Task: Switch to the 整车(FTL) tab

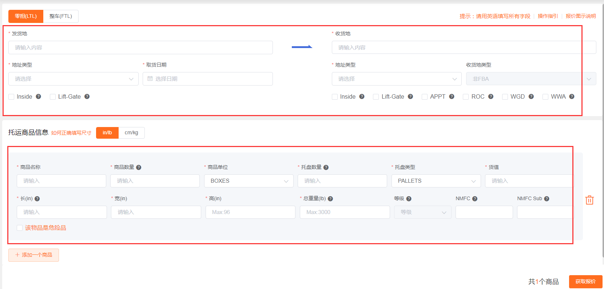Action: click(61, 16)
